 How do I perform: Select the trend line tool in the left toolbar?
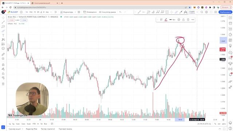click(3, 22)
